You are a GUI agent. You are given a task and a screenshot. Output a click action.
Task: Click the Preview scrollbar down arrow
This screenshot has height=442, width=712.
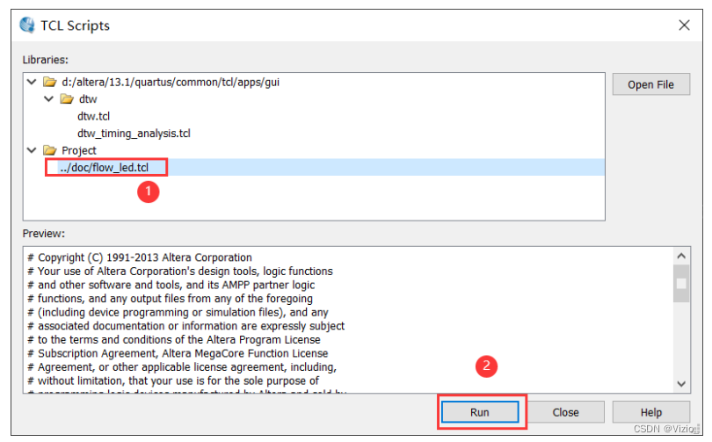(681, 384)
